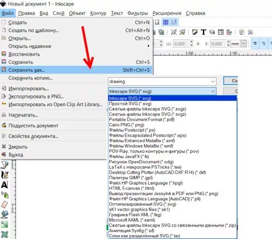Choose Сохранить (Ctrl+S) entry
The height and width of the screenshot is (239, 272).
point(76,62)
